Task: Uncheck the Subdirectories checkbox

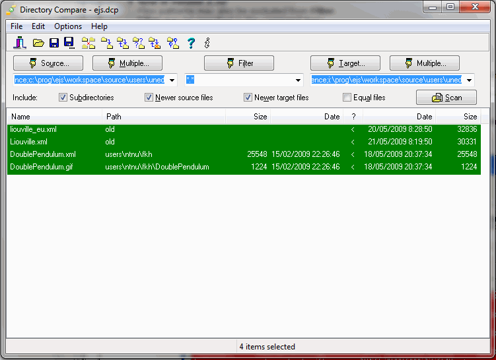Action: [x=63, y=98]
